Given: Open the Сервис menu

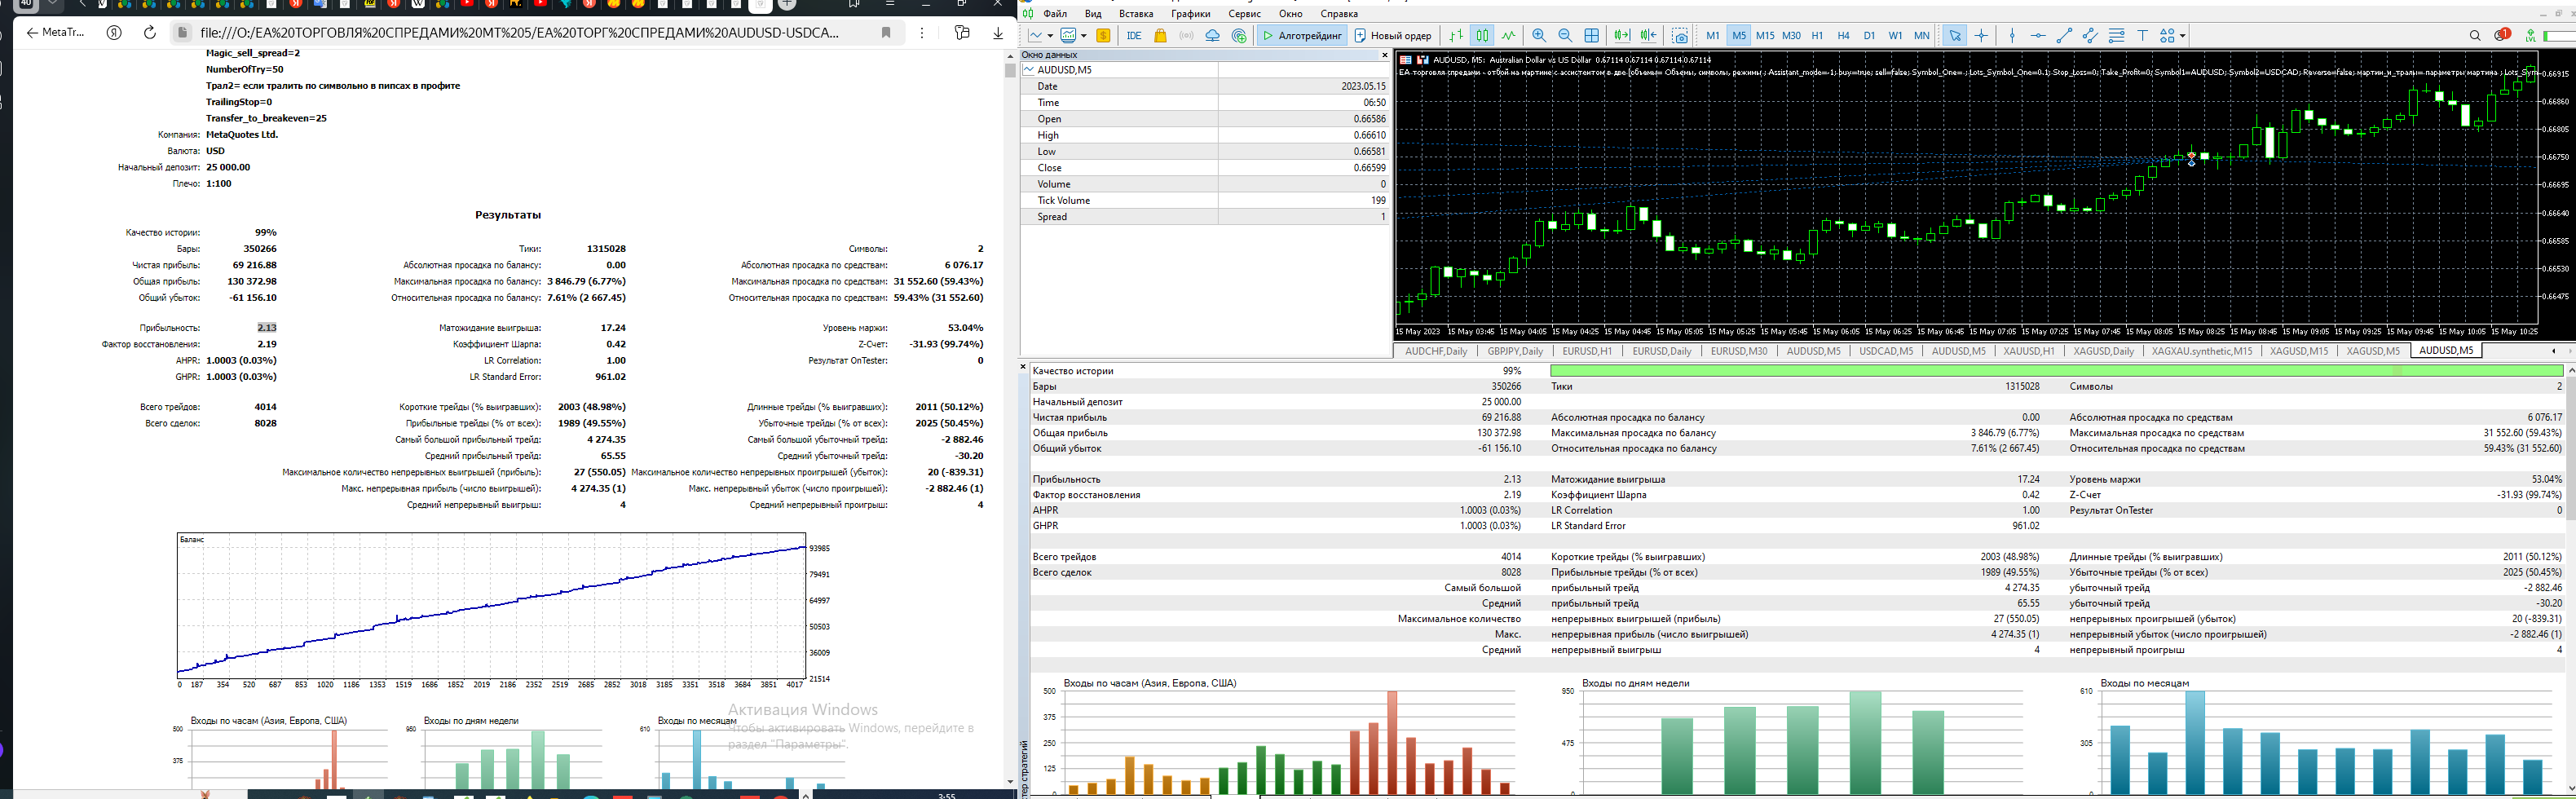Looking at the screenshot, I should pyautogui.click(x=1244, y=14).
